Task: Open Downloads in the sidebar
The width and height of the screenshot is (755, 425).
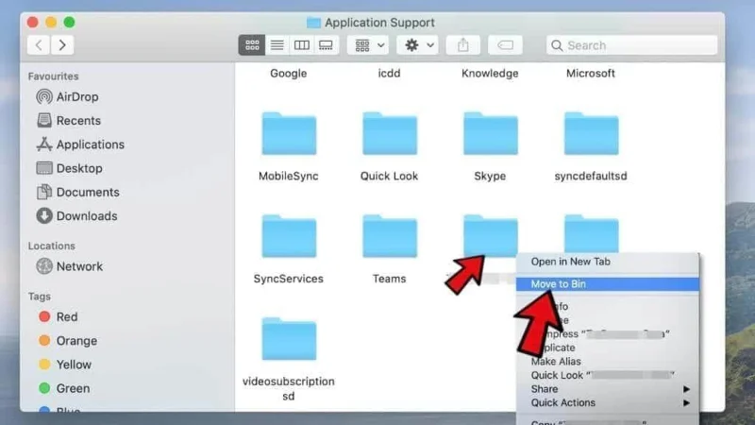Action: (x=77, y=216)
